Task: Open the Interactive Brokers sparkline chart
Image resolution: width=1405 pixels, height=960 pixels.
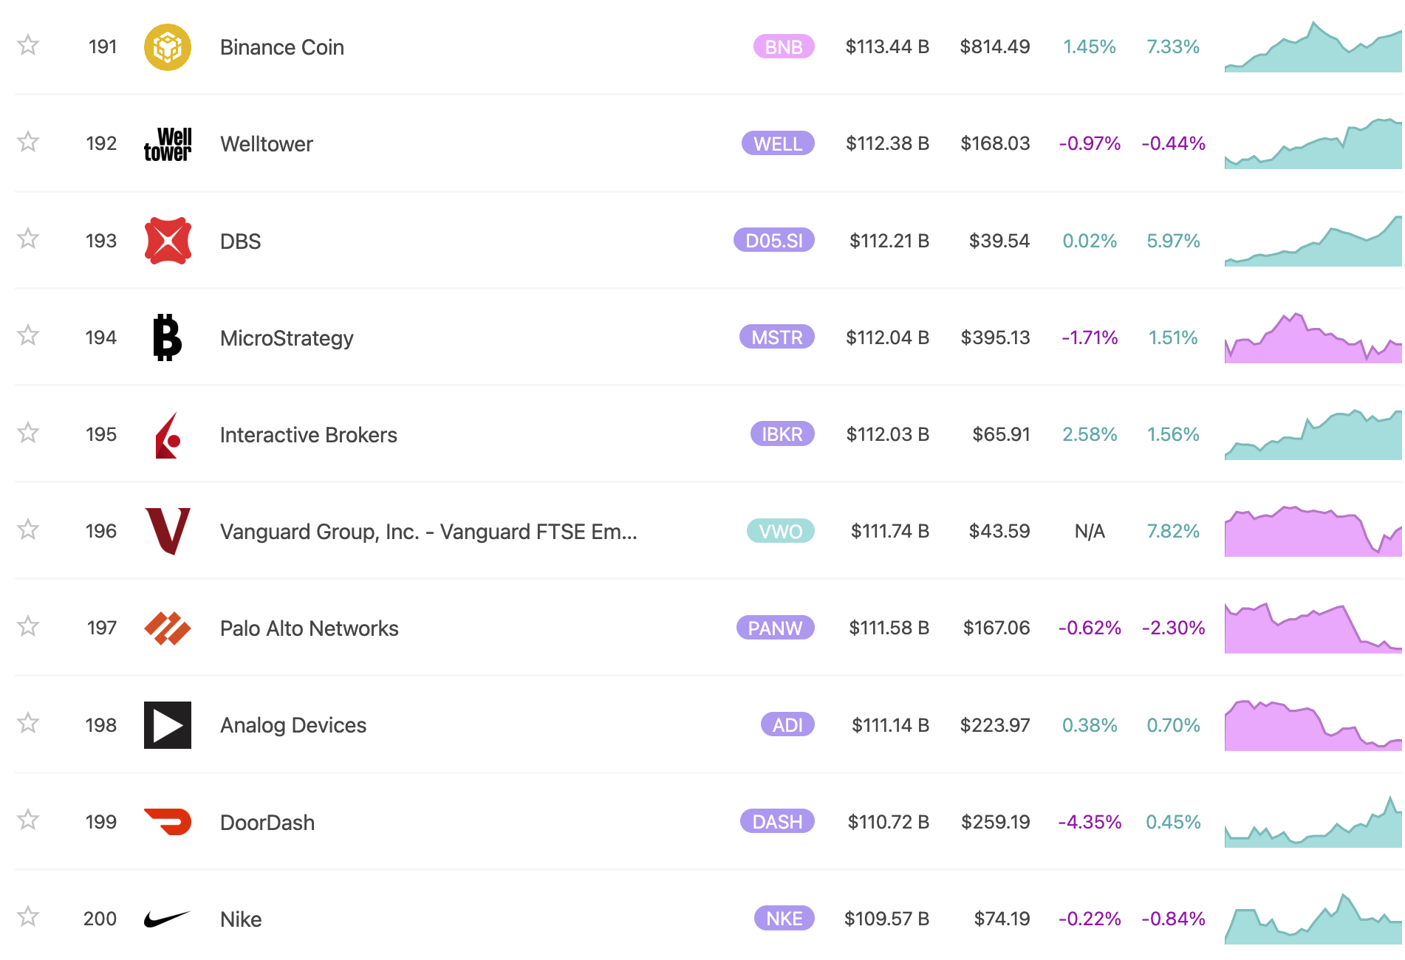Action: click(x=1313, y=434)
